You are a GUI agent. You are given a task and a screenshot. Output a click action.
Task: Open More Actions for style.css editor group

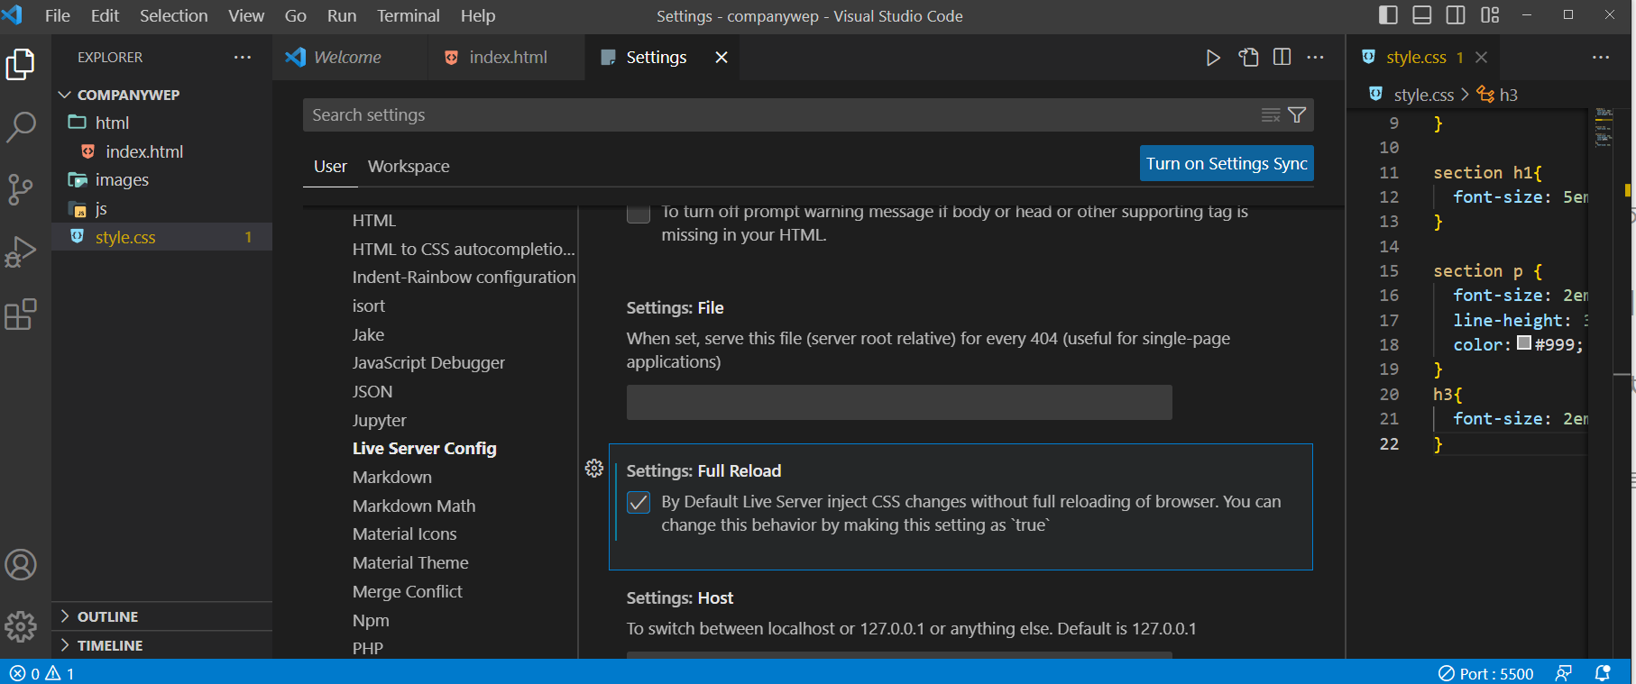[x=1601, y=58]
